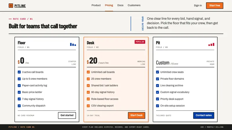The image size is (232, 130).
Task: Toggle the 'Role-based floor access' checkbox
Action: click(x=88, y=99)
